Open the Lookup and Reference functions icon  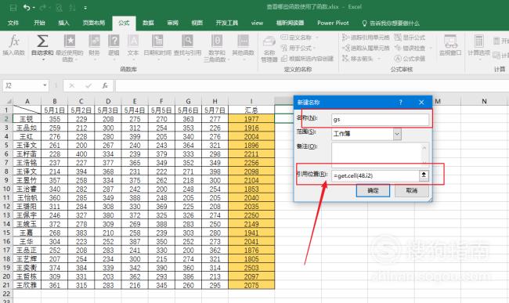187,41
